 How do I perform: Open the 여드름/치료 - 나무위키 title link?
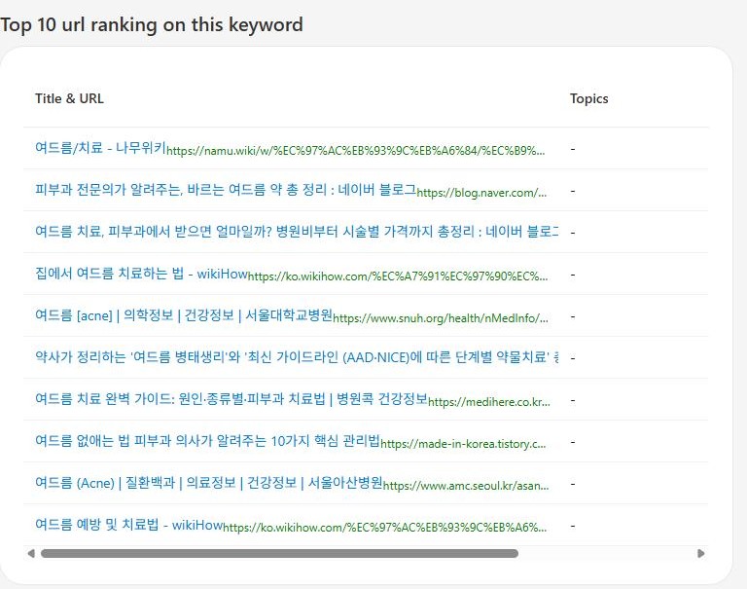tap(100, 147)
